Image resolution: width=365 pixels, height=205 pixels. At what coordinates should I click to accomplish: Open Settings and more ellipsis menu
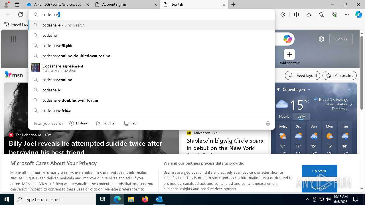pos(347,15)
